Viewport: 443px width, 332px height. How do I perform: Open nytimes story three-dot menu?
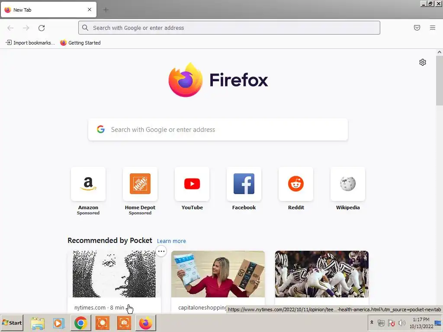click(161, 251)
